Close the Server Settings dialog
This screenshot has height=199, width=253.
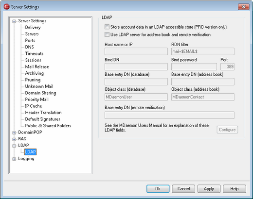243,7
